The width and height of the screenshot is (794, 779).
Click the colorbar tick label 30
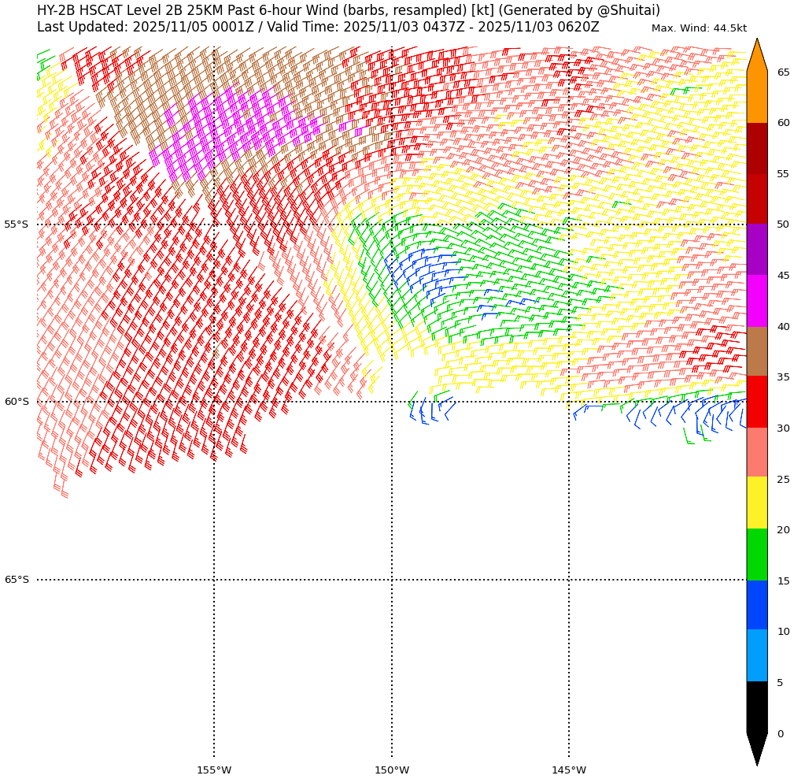pos(783,428)
